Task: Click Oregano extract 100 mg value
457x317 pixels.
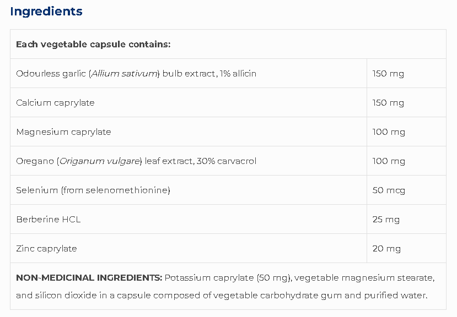Action: pyautogui.click(x=389, y=161)
